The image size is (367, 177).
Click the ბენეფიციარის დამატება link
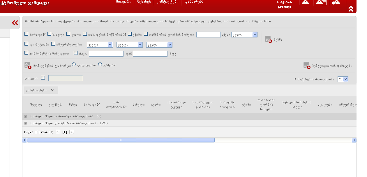pyautogui.click(x=332, y=66)
